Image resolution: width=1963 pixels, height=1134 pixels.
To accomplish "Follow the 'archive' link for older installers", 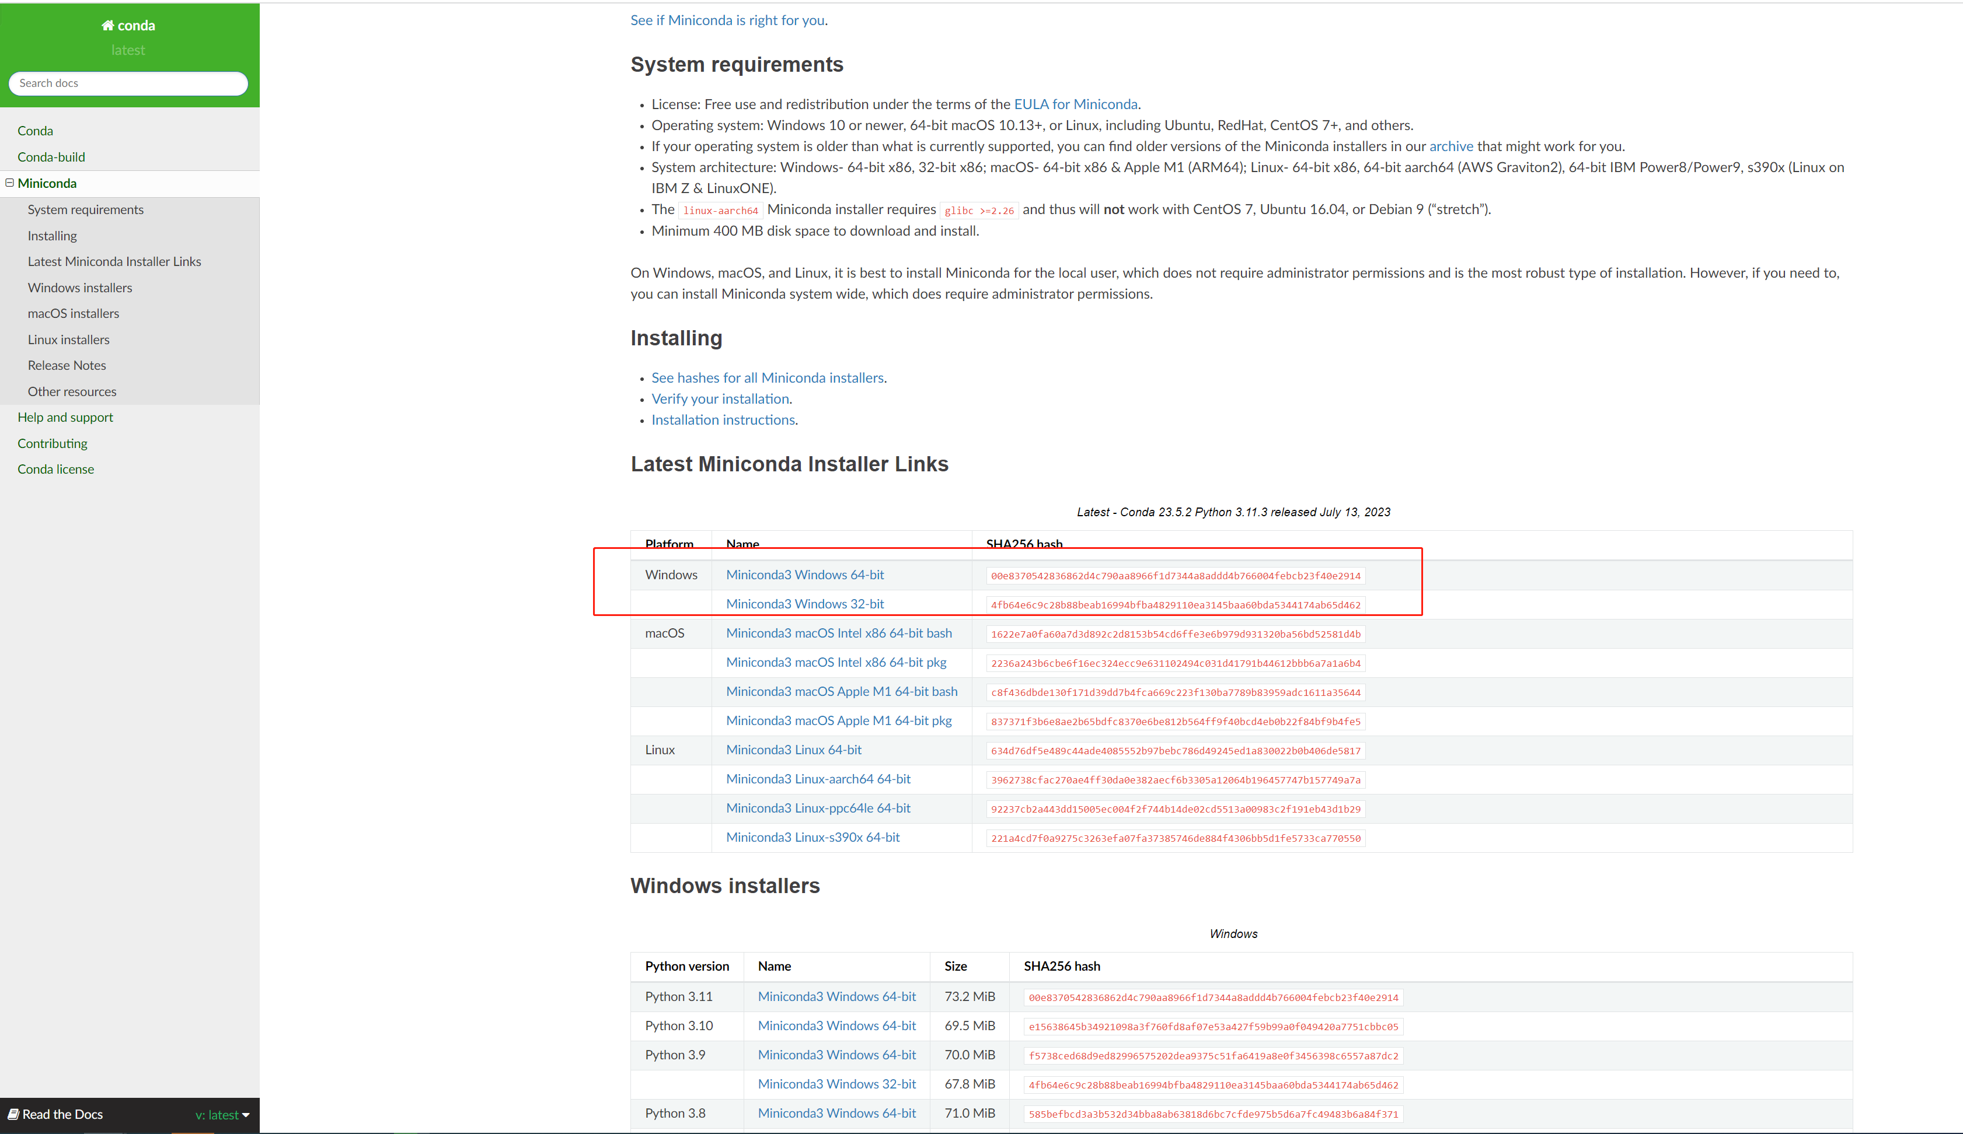I will (x=1451, y=146).
